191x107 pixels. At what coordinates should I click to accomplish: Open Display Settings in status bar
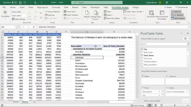tap(137, 105)
